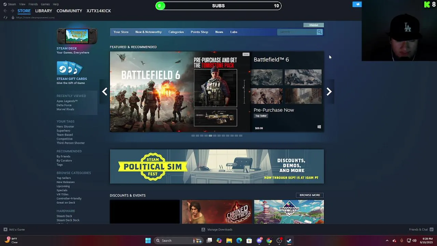
Task: Open Discord from taskbar
Action: point(259,241)
